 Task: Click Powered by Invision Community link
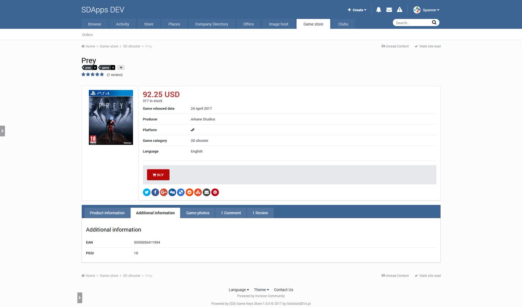pos(261,296)
